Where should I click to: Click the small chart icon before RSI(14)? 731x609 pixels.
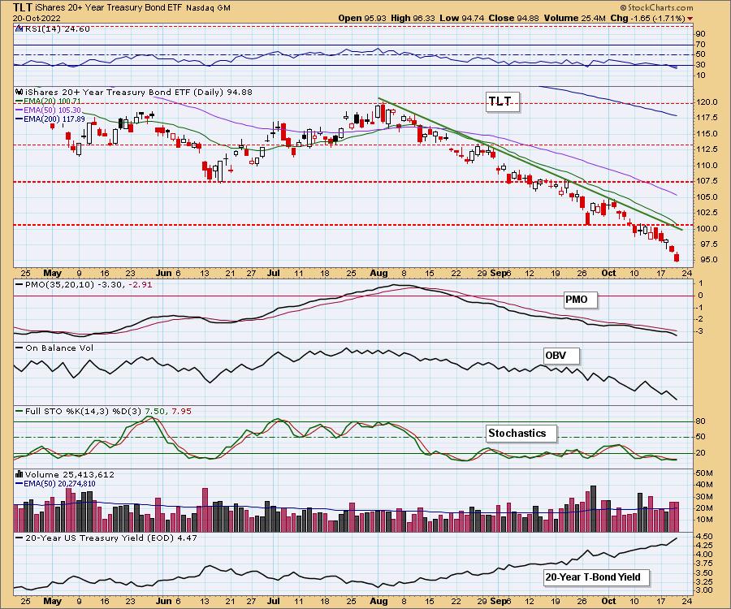point(18,29)
